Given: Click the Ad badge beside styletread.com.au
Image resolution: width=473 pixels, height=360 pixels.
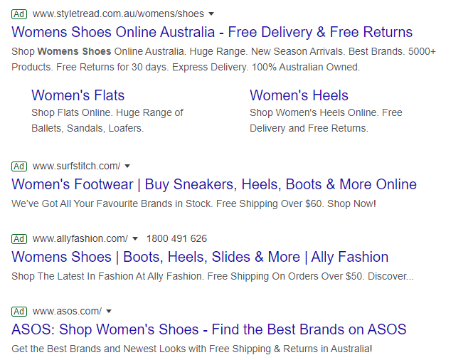Looking at the screenshot, I should 19,14.
